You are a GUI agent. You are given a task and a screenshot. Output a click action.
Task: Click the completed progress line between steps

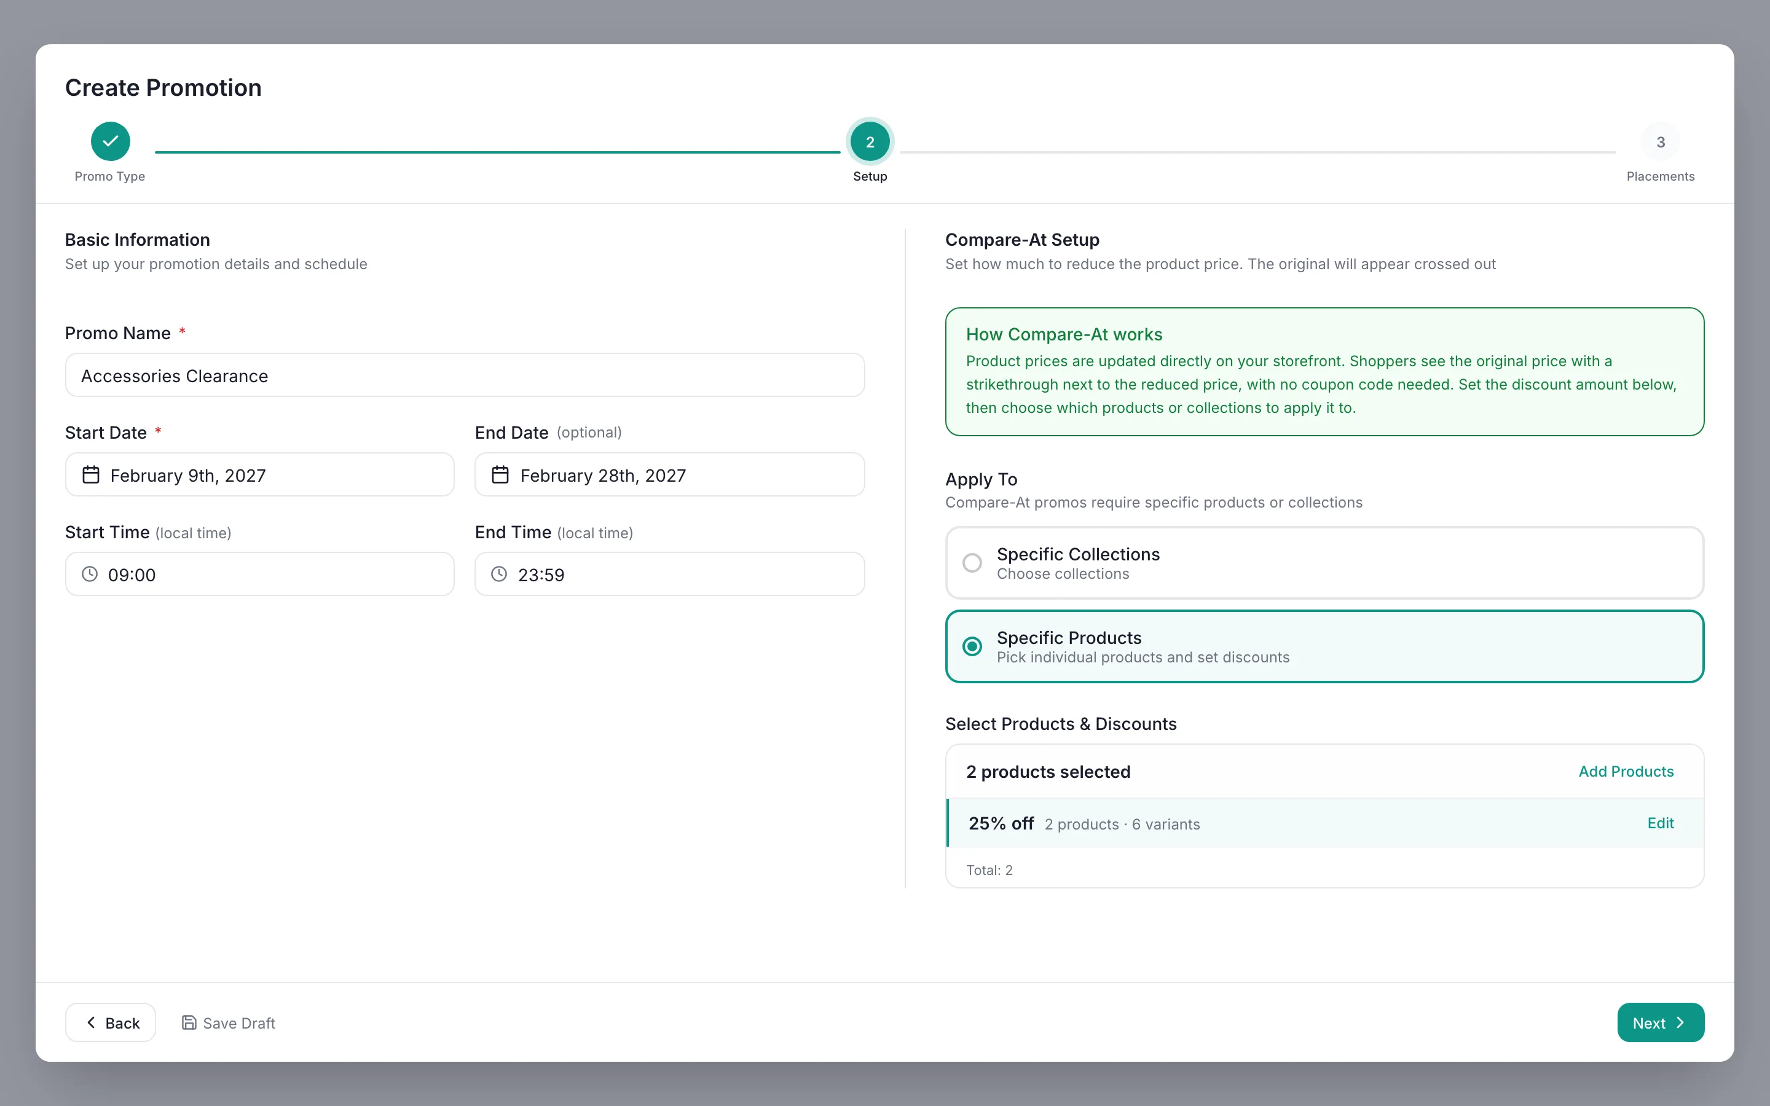(x=497, y=152)
